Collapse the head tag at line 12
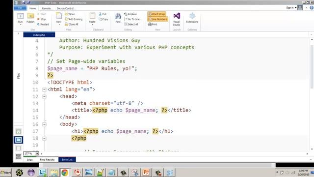Screen dimensions: 314x177 coord(44,96)
